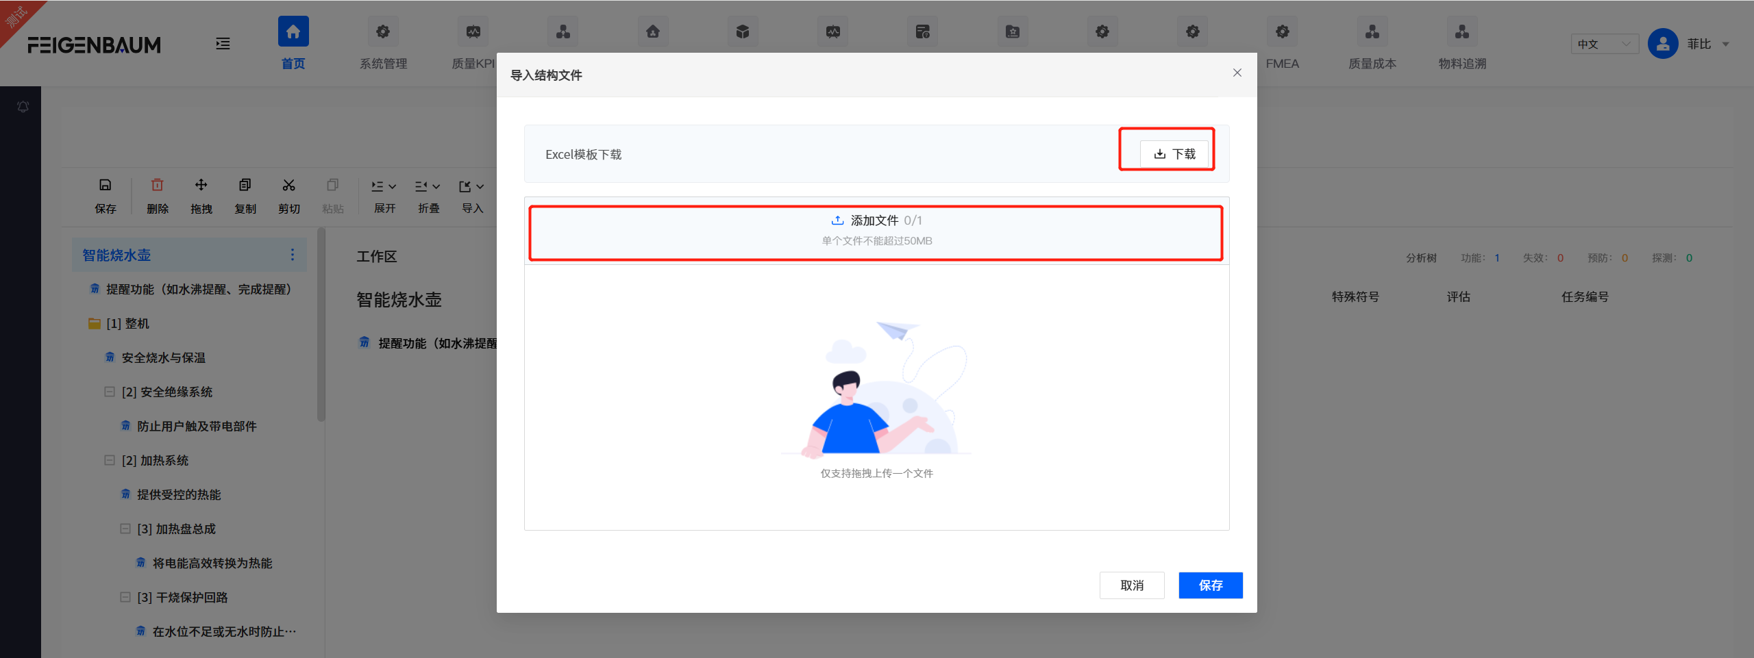Screen dimensions: 1754x658
Task: Open the 质量成本 quality cost icon
Action: (x=1371, y=31)
